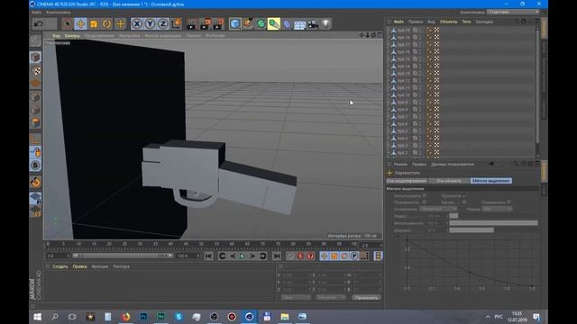The height and width of the screenshot is (324, 577).
Task: Click Render View clapperboard icon
Action: (x=192, y=24)
